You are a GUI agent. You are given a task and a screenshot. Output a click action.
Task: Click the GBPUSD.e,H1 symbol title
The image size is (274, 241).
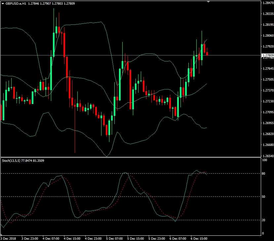pyautogui.click(x=15, y=3)
